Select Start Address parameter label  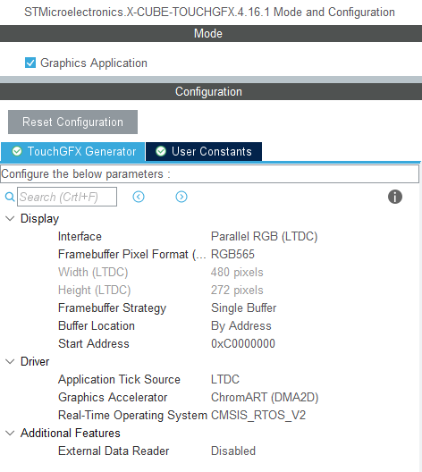point(94,344)
